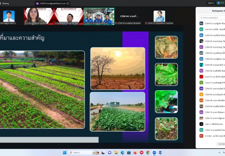Launch Firefox from the taskbar
The image size is (225, 156).
point(135,153)
